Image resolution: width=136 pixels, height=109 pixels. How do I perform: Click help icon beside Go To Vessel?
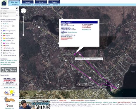point(17,16)
